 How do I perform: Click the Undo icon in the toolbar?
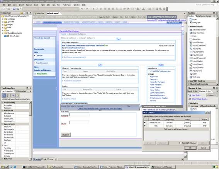point(82,9)
